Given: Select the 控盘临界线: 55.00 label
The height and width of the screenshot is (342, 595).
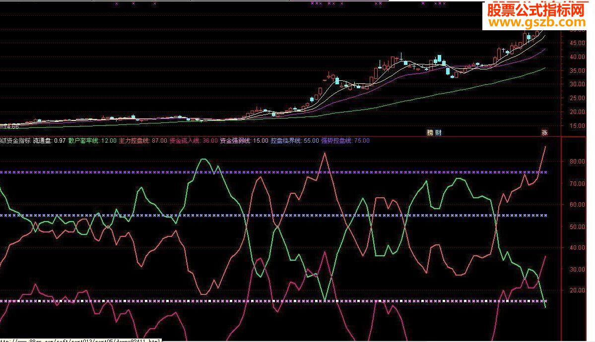Looking at the screenshot, I should click(295, 141).
